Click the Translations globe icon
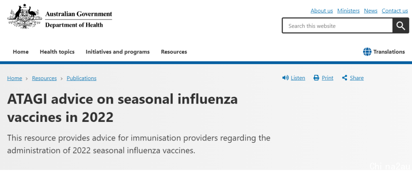 (x=367, y=52)
